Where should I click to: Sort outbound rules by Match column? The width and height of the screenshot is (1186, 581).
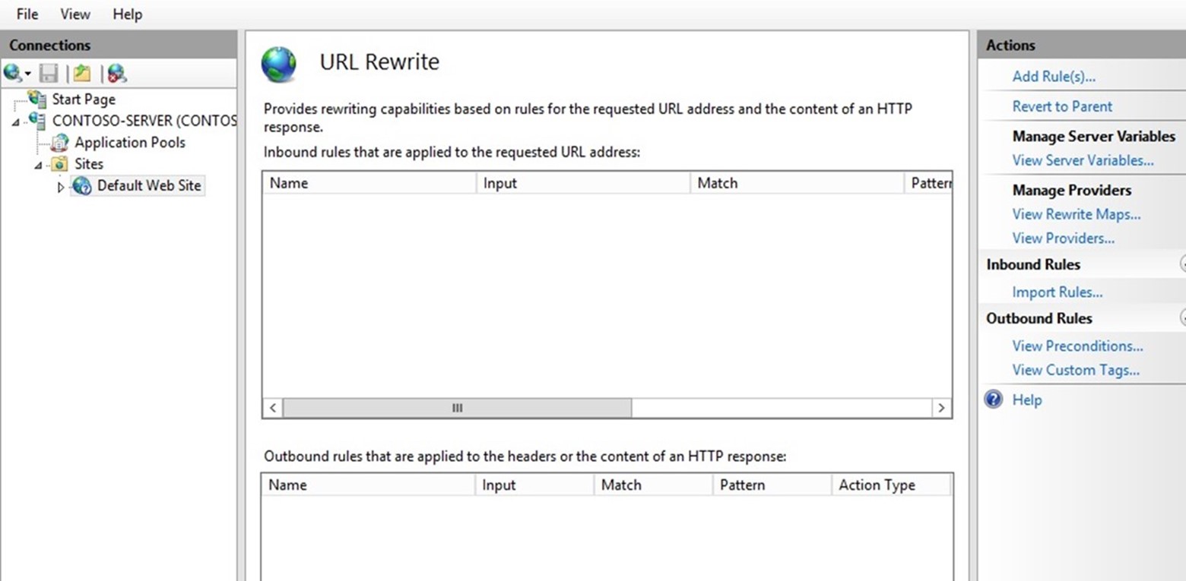coord(654,485)
